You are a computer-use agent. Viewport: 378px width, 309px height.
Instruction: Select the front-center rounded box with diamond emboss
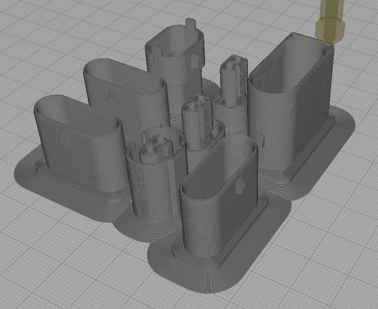click(x=219, y=198)
